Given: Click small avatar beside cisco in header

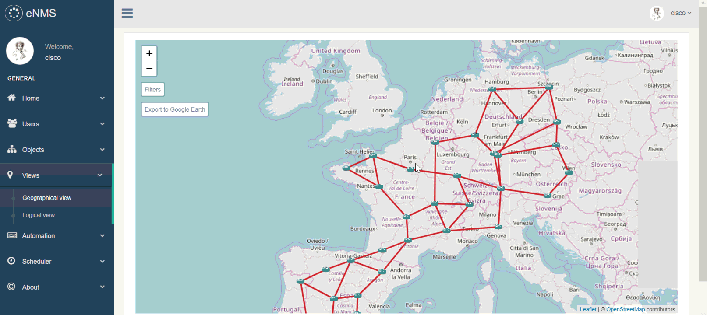Looking at the screenshot, I should [657, 13].
